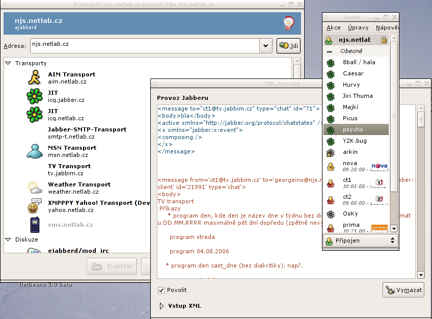Click the status icon next to 8ball / hala
The image size is (432, 319).
point(331,63)
